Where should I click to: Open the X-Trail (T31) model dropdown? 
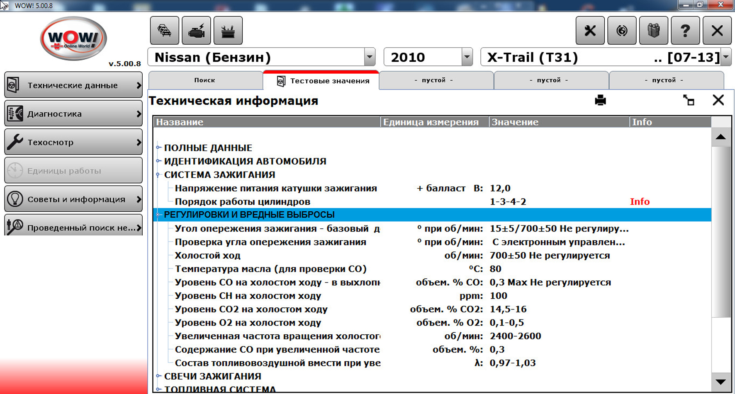[725, 57]
